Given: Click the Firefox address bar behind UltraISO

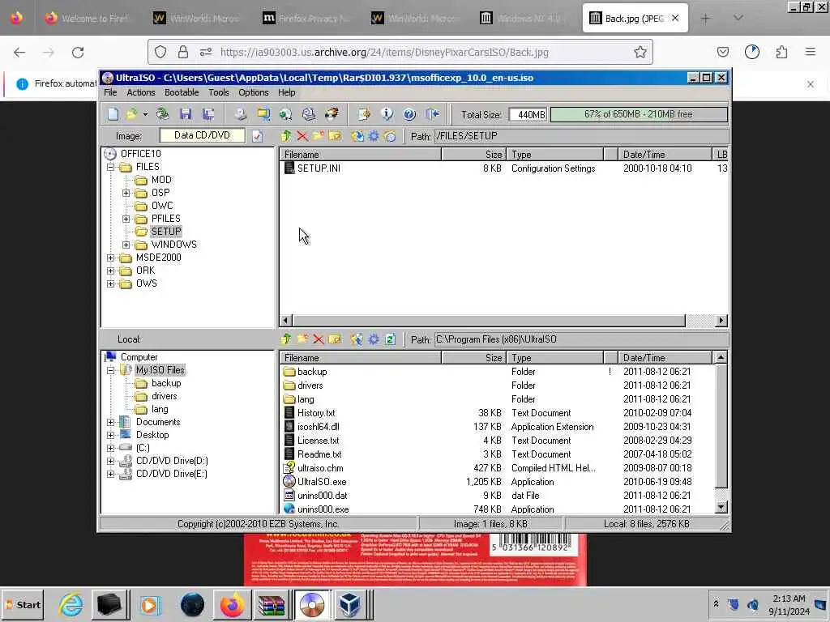Looking at the screenshot, I should pos(400,52).
